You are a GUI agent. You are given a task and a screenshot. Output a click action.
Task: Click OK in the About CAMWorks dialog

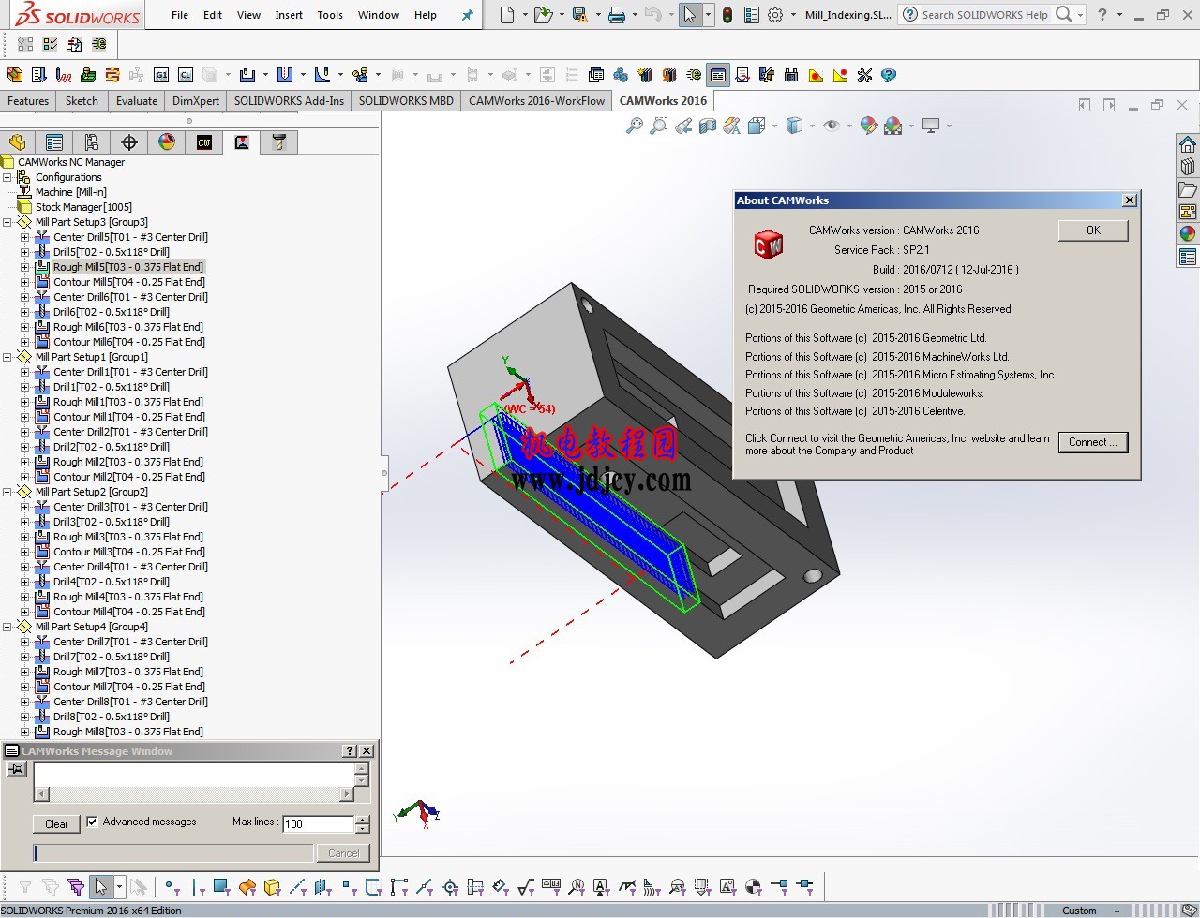click(x=1093, y=230)
